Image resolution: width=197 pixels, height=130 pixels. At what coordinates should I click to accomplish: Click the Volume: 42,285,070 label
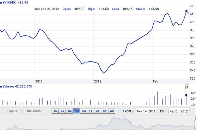pyautogui.click(x=17, y=86)
